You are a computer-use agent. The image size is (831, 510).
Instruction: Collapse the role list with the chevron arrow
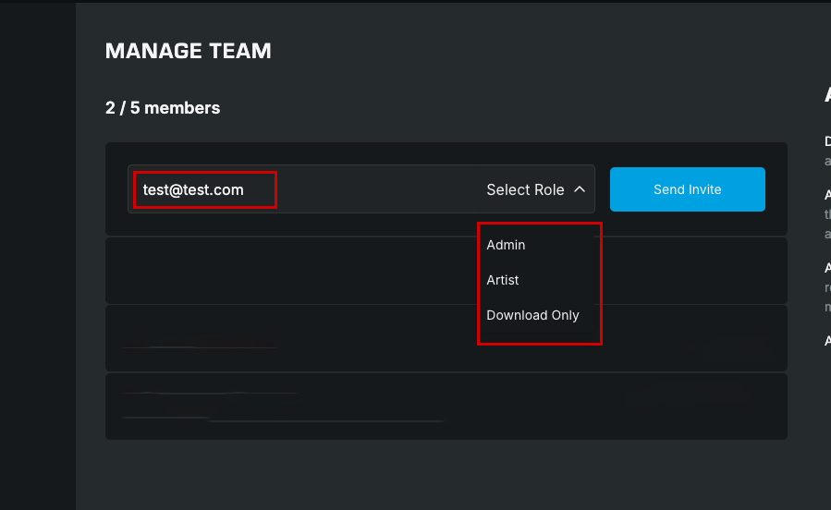580,189
